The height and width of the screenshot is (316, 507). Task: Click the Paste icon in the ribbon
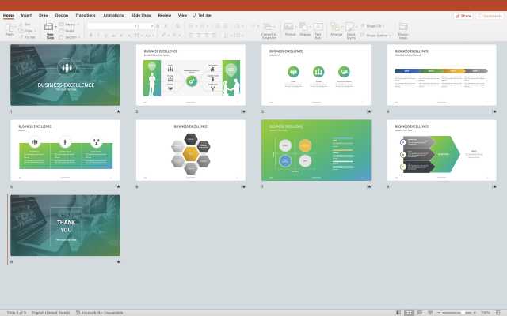10,28
